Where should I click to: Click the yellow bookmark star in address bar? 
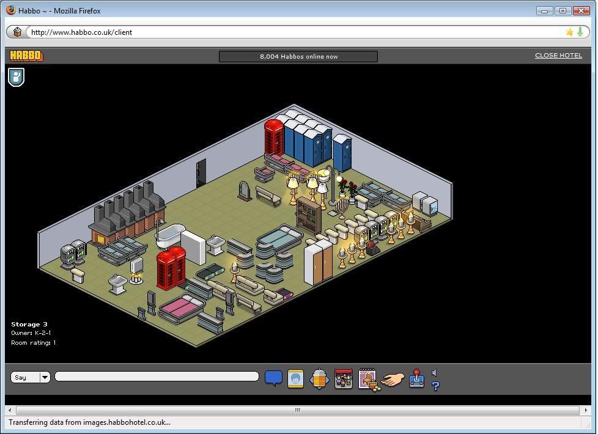(569, 32)
